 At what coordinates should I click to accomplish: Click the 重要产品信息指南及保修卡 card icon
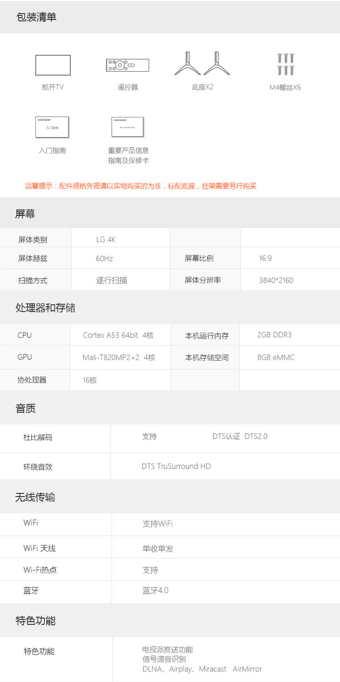coord(128,127)
